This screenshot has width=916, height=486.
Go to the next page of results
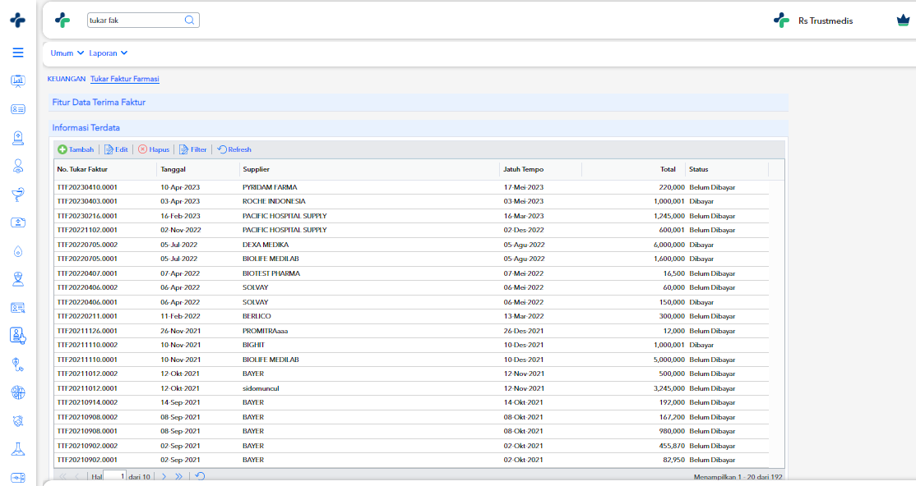pyautogui.click(x=164, y=477)
